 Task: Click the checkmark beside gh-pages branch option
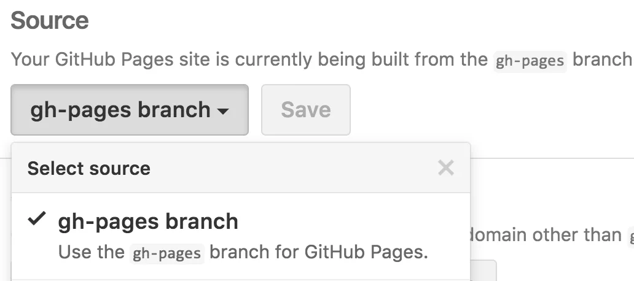pos(37,219)
